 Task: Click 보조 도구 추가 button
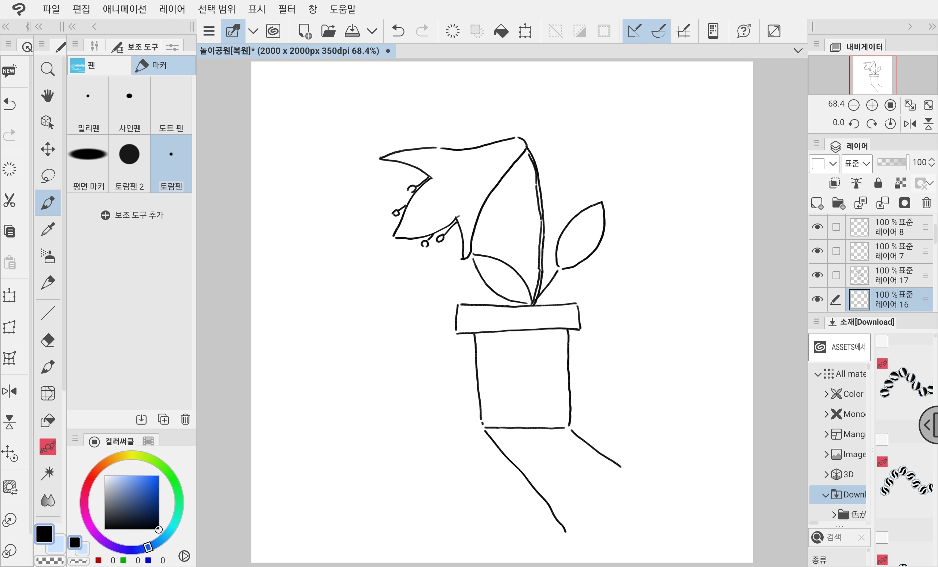pyautogui.click(x=132, y=215)
